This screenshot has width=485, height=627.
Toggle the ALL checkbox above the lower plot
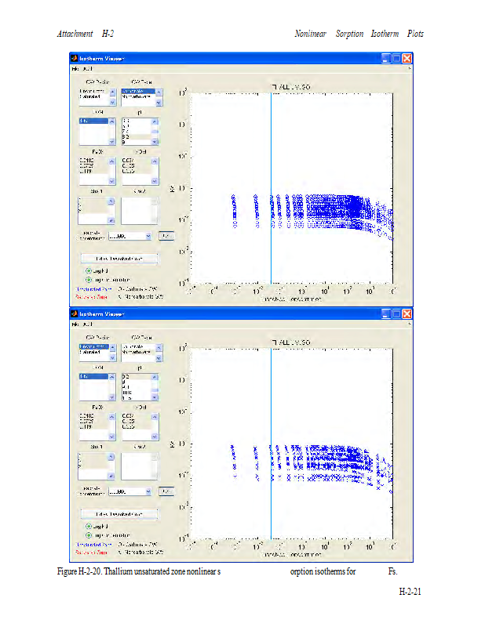pyautogui.click(x=274, y=343)
